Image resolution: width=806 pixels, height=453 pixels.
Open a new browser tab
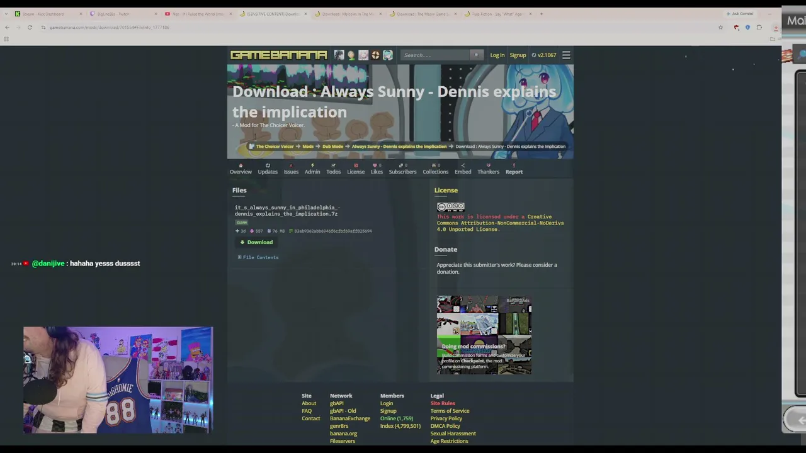click(x=541, y=14)
